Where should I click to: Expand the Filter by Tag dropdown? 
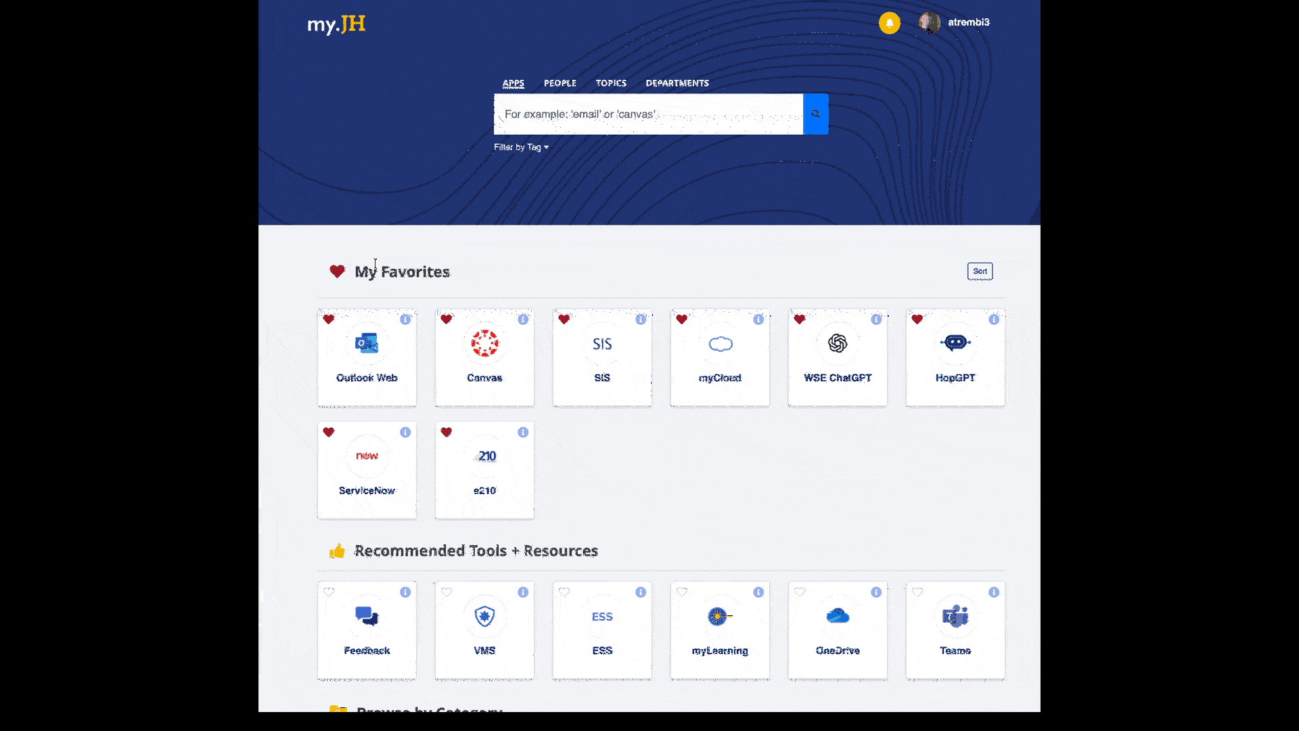click(521, 147)
